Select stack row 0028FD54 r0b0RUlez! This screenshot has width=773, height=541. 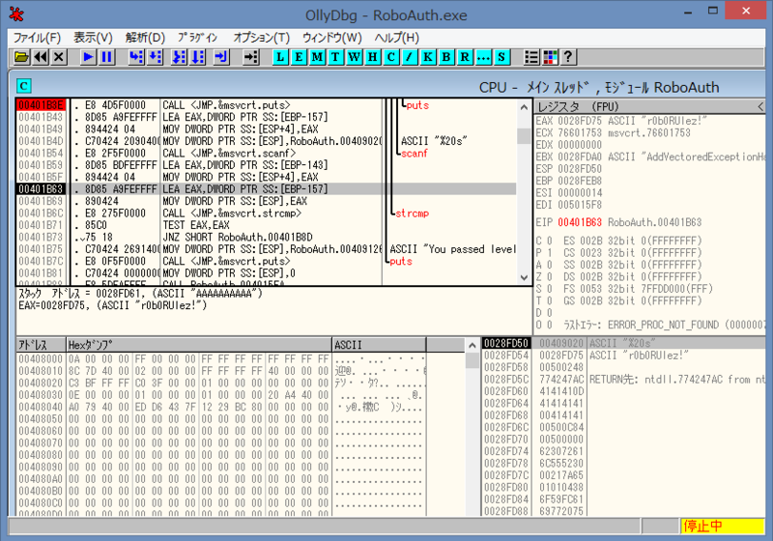pos(623,356)
